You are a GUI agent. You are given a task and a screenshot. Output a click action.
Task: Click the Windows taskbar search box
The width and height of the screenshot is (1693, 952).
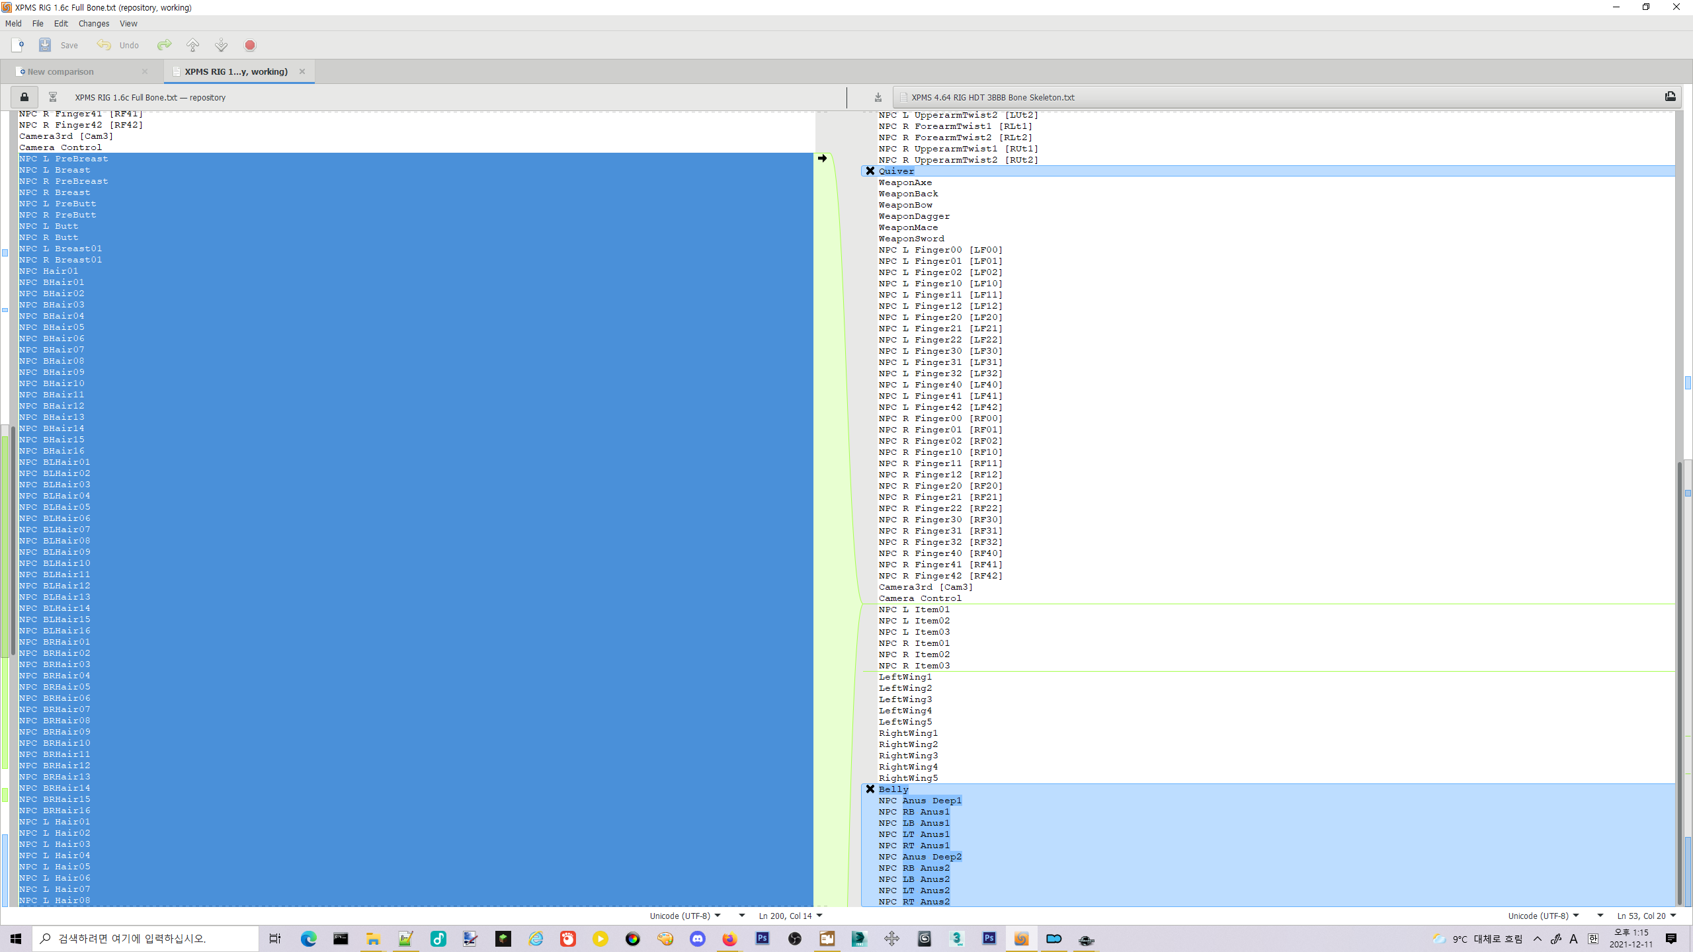pyautogui.click(x=145, y=939)
